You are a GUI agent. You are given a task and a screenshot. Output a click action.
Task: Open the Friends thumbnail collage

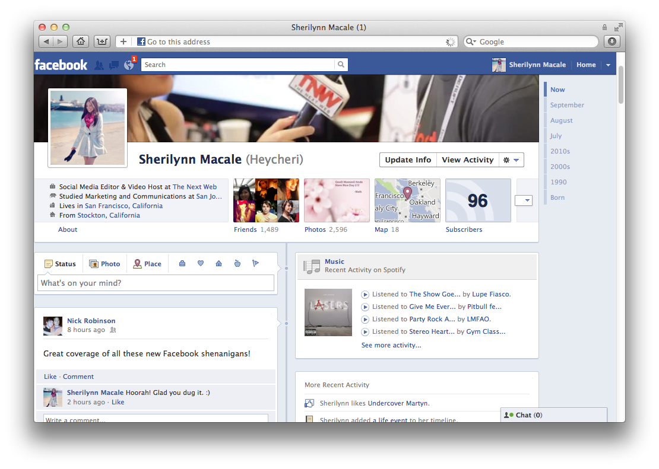(266, 200)
